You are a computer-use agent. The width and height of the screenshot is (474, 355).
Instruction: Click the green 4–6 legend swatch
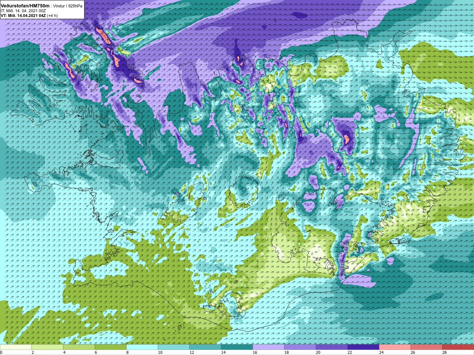click(x=79, y=347)
